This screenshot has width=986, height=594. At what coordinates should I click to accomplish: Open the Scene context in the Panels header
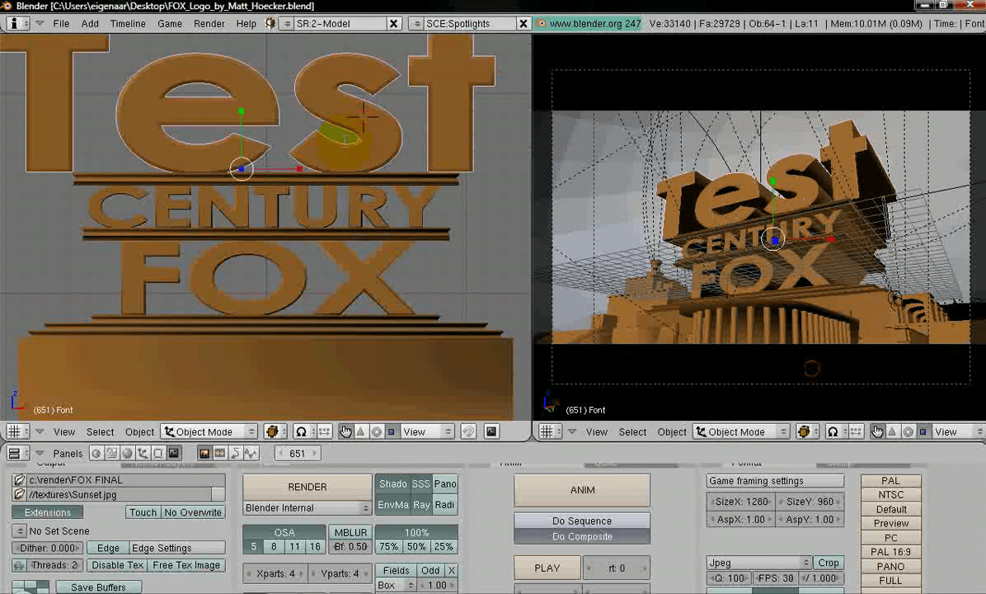click(x=173, y=453)
